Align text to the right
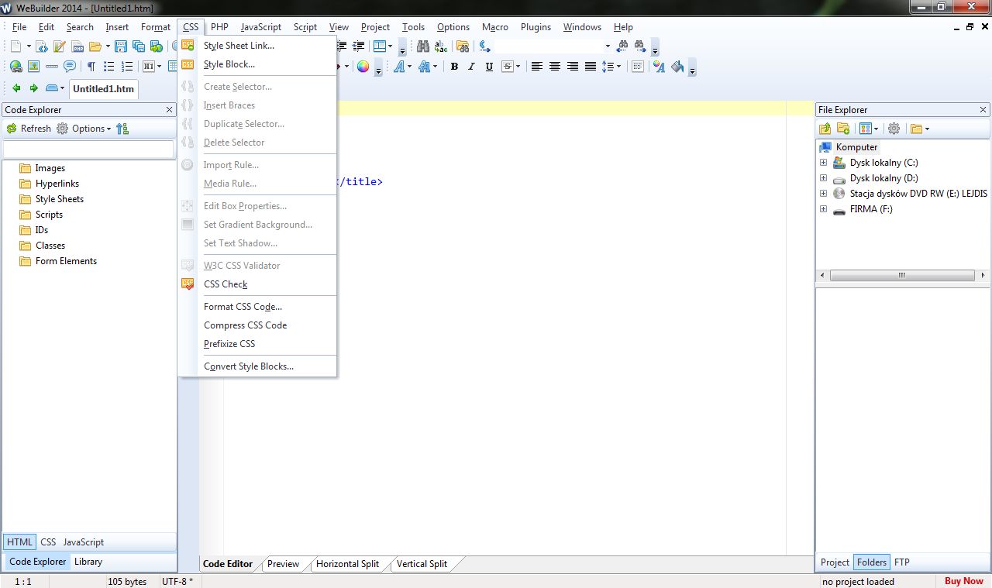Viewport: 992px width, 588px height. 573,67
